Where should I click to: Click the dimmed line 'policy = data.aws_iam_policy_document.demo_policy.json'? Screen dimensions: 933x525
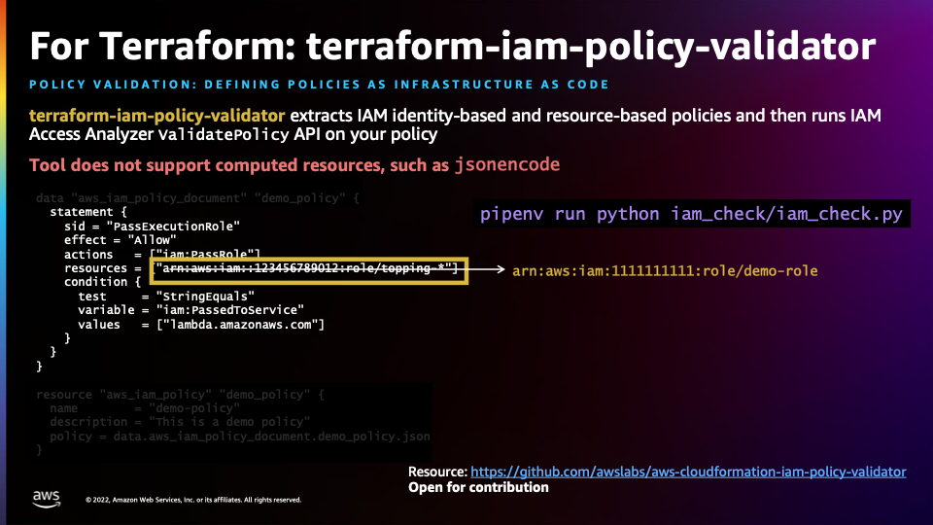tap(240, 437)
